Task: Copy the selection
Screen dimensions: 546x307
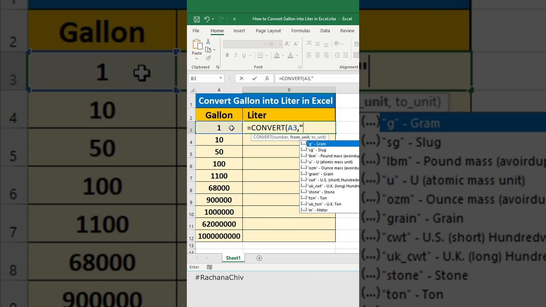Action: tap(208, 49)
